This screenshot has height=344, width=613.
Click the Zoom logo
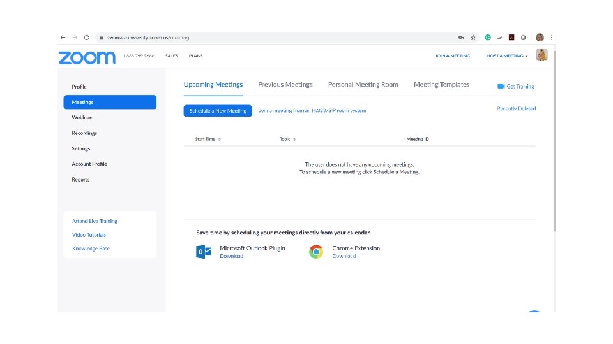[87, 58]
